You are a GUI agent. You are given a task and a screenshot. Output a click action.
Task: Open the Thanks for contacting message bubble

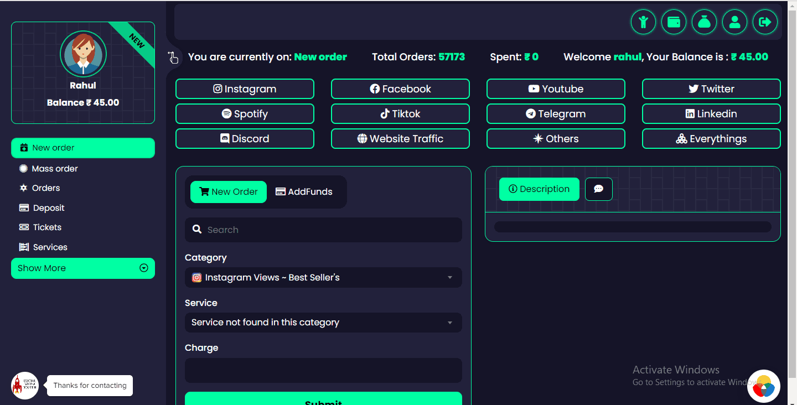coord(90,386)
